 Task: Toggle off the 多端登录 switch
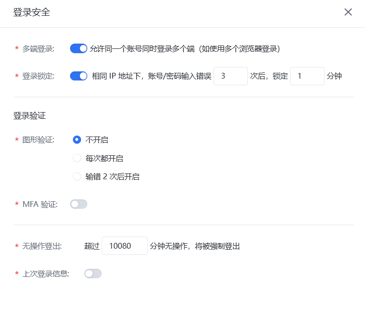[79, 48]
